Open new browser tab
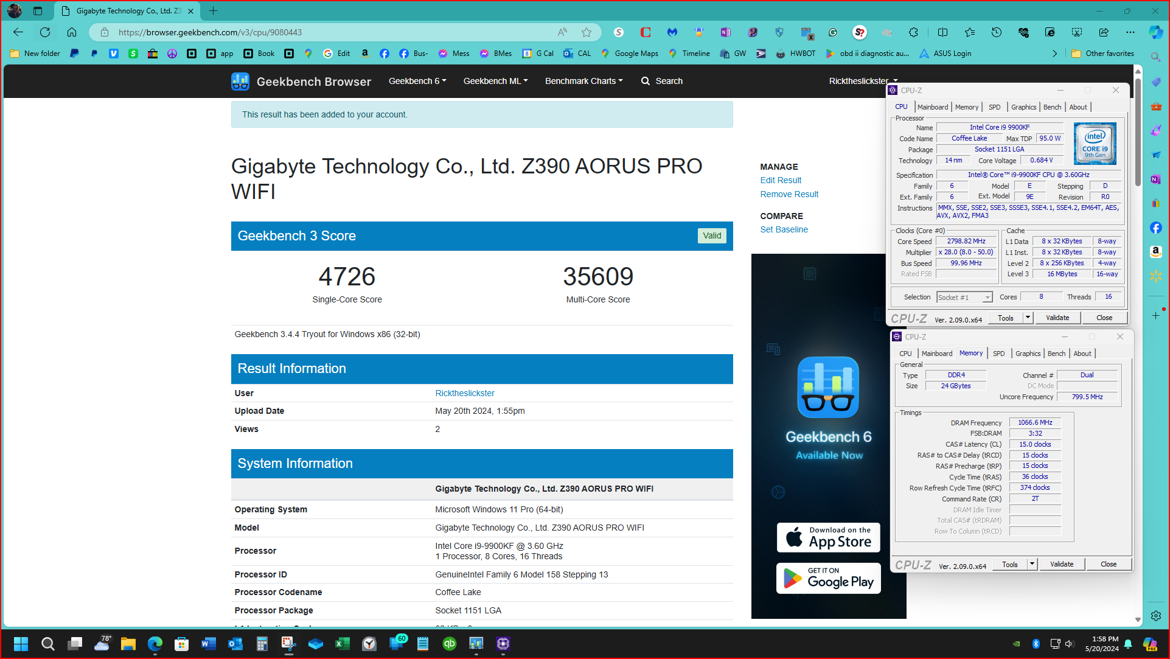Image resolution: width=1170 pixels, height=659 pixels. 213,11
